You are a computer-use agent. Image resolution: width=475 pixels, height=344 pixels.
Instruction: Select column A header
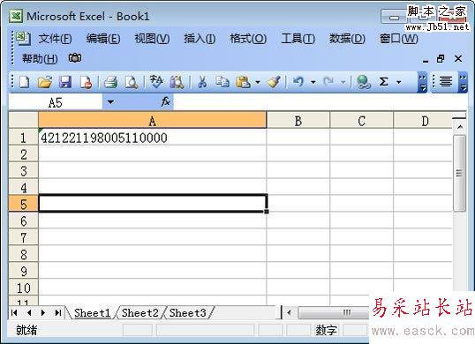point(153,121)
